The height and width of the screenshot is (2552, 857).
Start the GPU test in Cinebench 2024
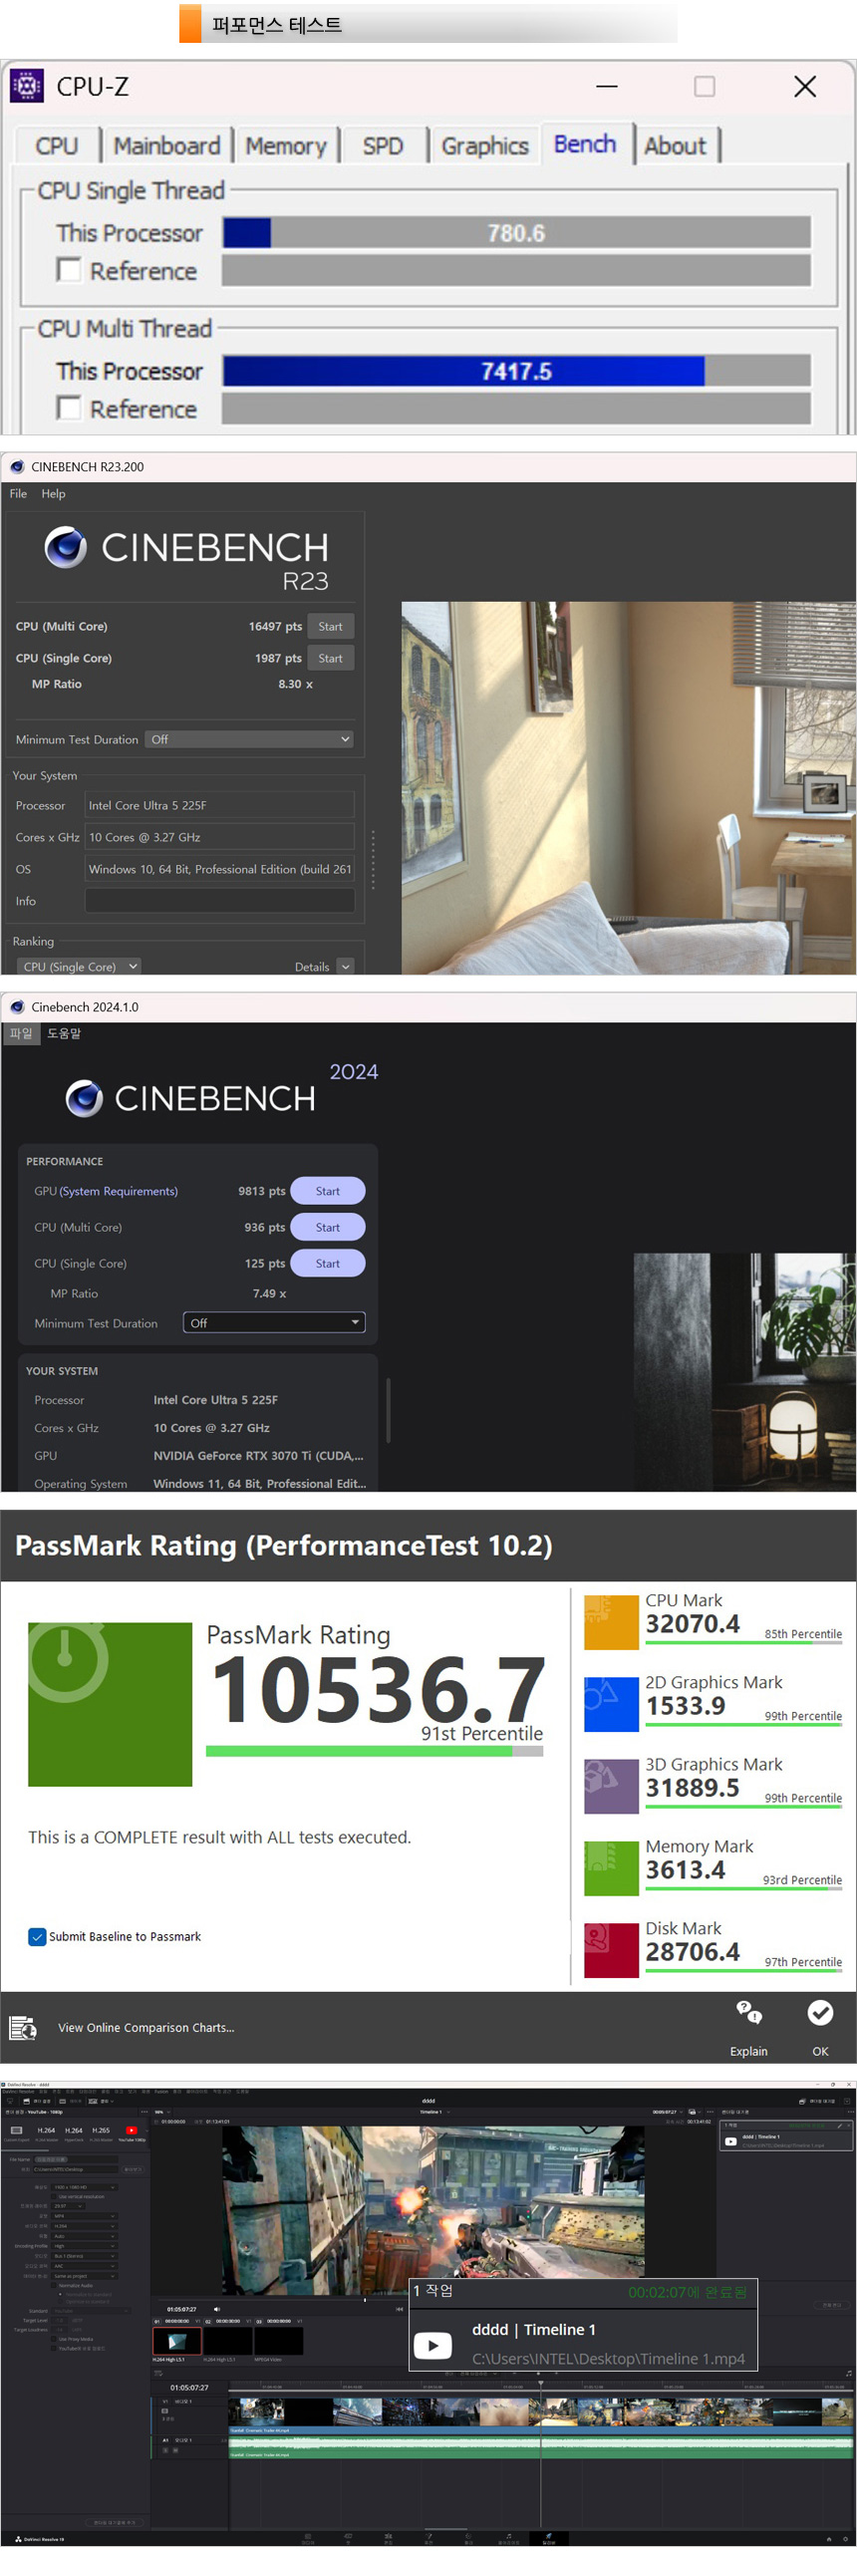[327, 1192]
